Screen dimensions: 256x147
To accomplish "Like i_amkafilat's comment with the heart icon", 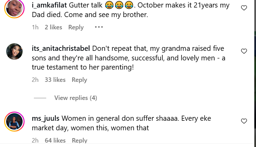I will click(x=244, y=8).
